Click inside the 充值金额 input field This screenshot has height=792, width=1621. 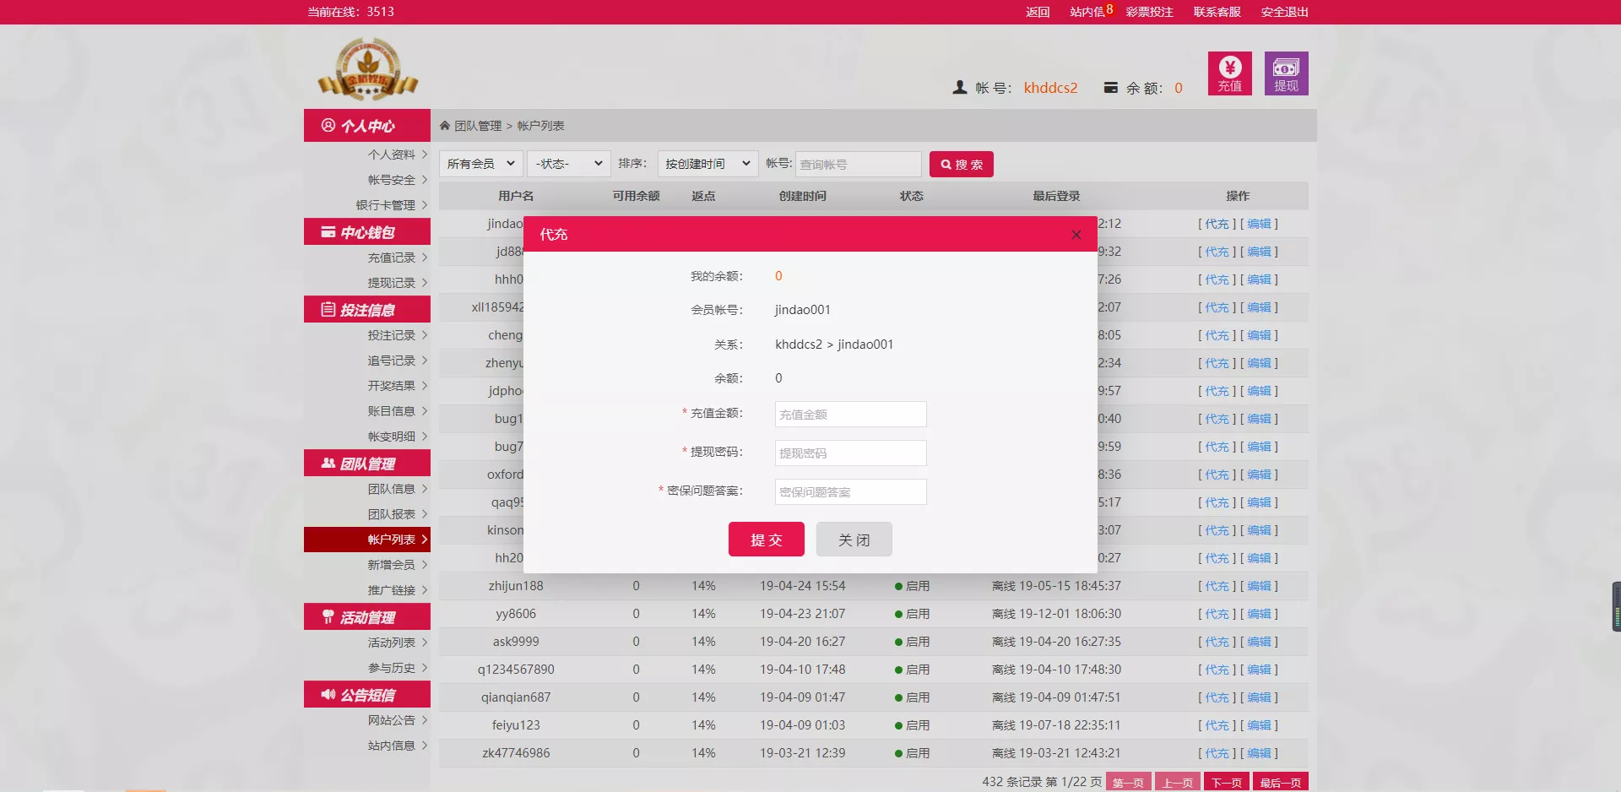849,414
